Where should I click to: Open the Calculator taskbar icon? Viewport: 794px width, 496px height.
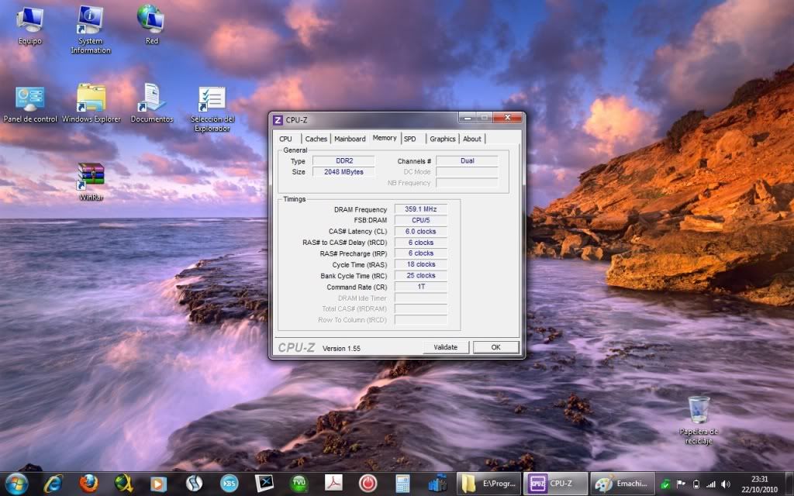403,484
